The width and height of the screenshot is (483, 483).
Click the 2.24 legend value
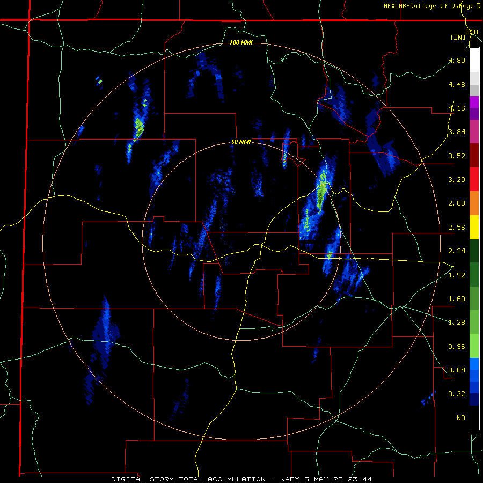(457, 251)
